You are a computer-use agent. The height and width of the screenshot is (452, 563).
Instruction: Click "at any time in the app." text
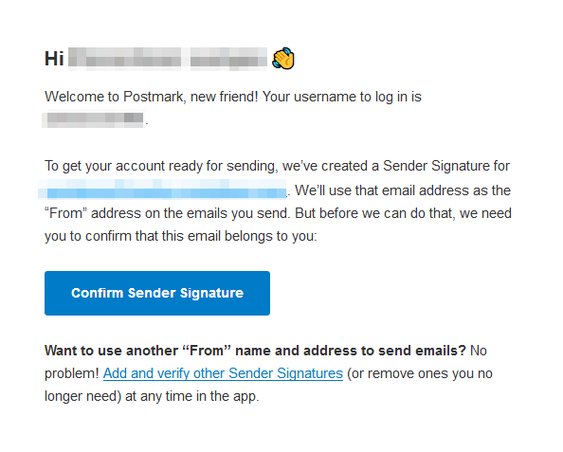coord(192,396)
